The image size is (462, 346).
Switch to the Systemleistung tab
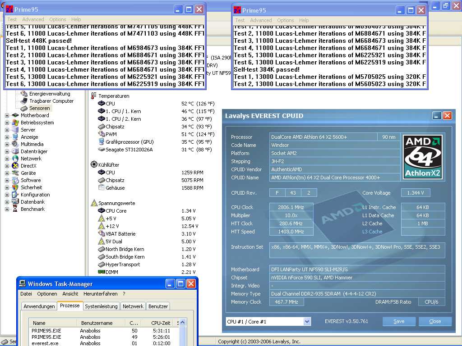pyautogui.click(x=101, y=306)
